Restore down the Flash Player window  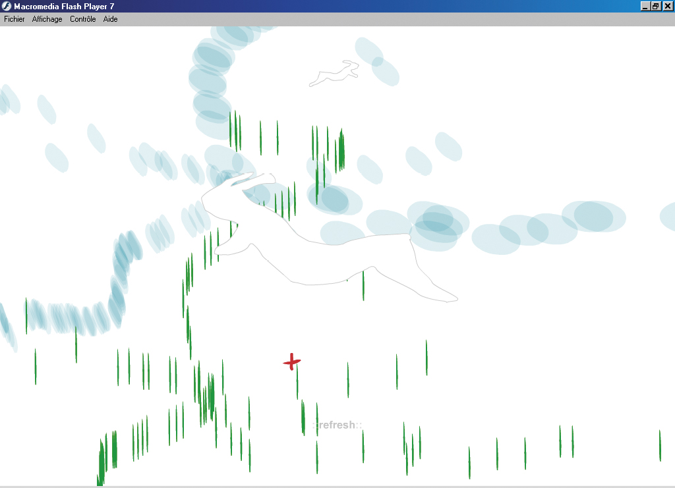click(655, 6)
